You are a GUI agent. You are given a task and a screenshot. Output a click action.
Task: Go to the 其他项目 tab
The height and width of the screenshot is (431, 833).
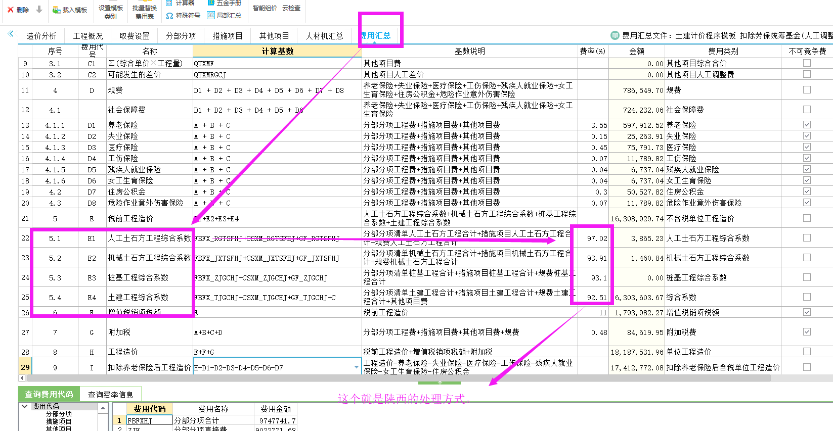pyautogui.click(x=274, y=36)
